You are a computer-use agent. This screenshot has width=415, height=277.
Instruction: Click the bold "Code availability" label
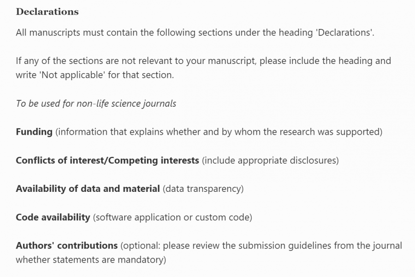pyautogui.click(x=53, y=217)
